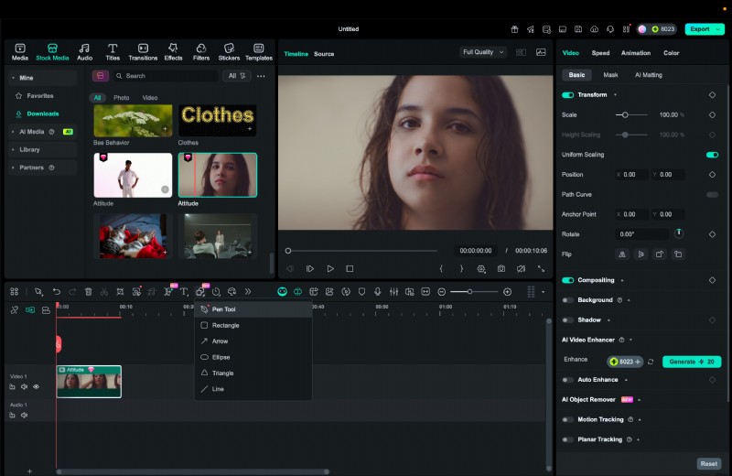Click the stop square button under preview
Viewport: 732px width, 476px height.
(350, 269)
